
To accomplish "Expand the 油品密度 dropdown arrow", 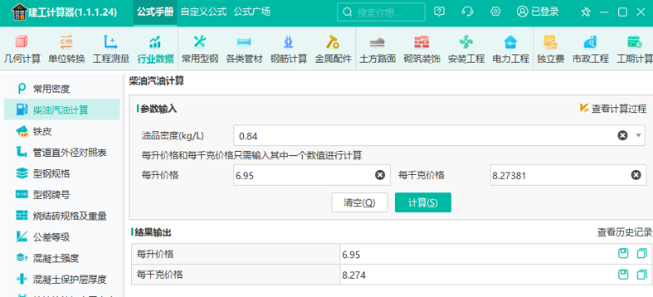I will click(638, 135).
